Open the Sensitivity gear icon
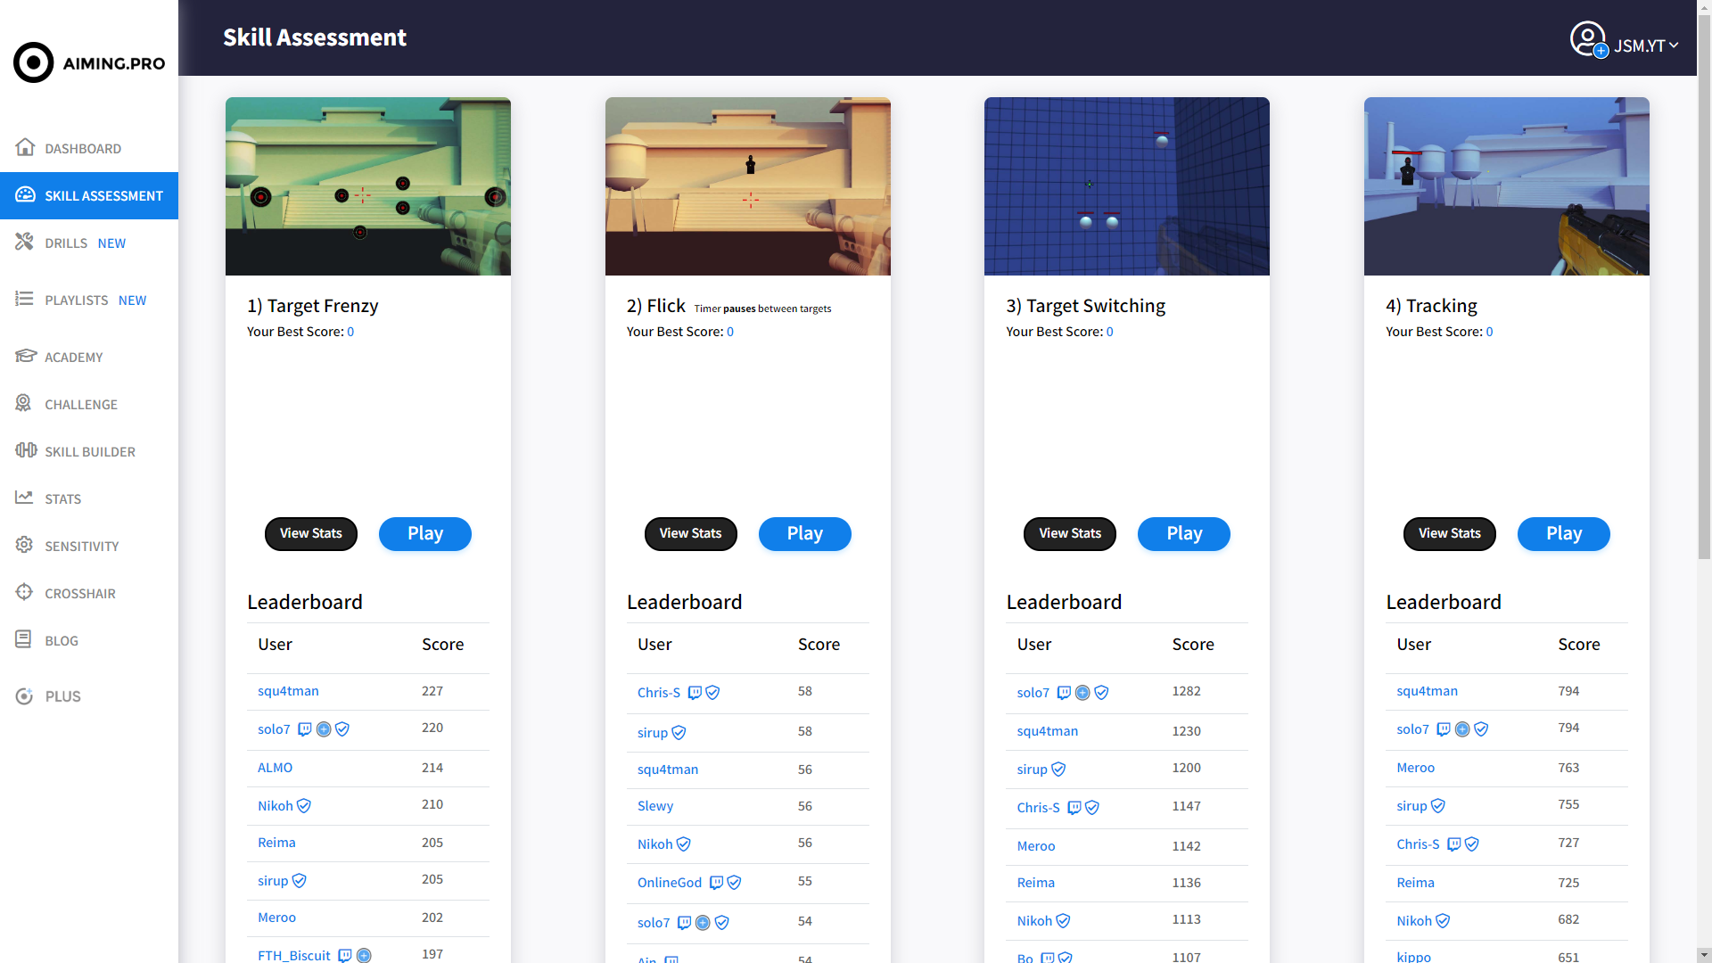Viewport: 1712px width, 963px height. click(24, 545)
